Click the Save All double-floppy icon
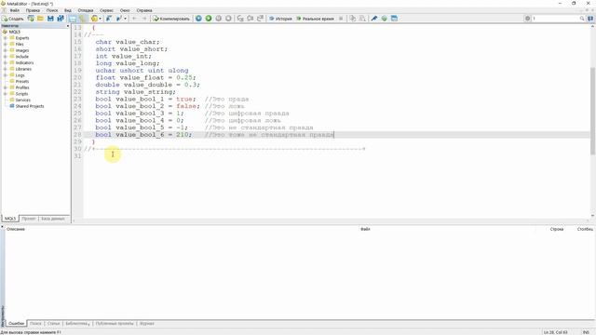596x335 pixels. [x=61, y=19]
